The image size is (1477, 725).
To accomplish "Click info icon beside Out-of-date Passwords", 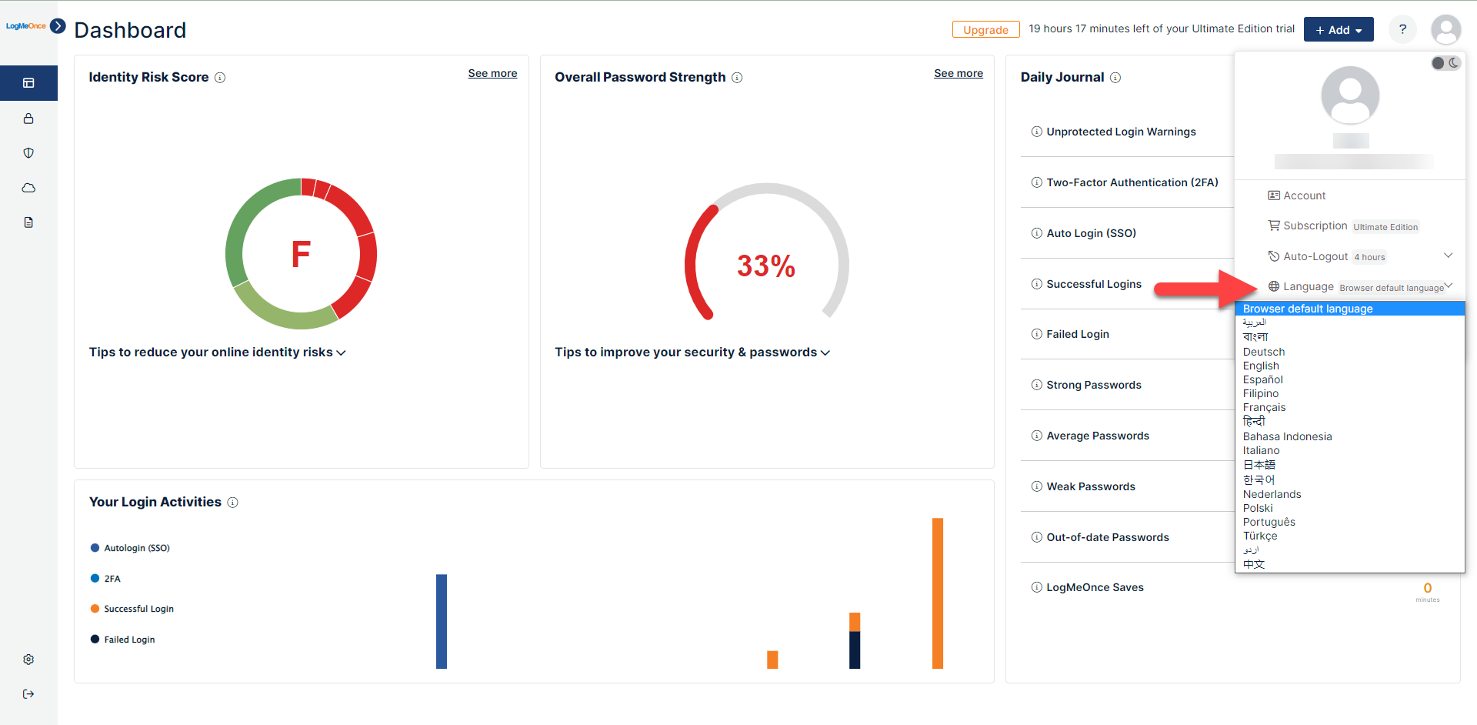I will [x=1036, y=537].
